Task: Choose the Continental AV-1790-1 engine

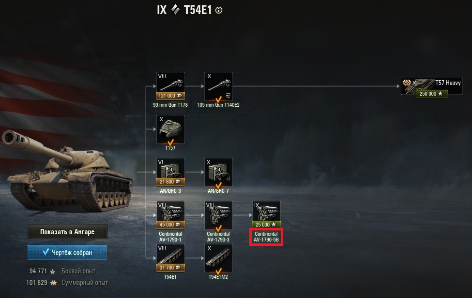Action: coord(170,215)
